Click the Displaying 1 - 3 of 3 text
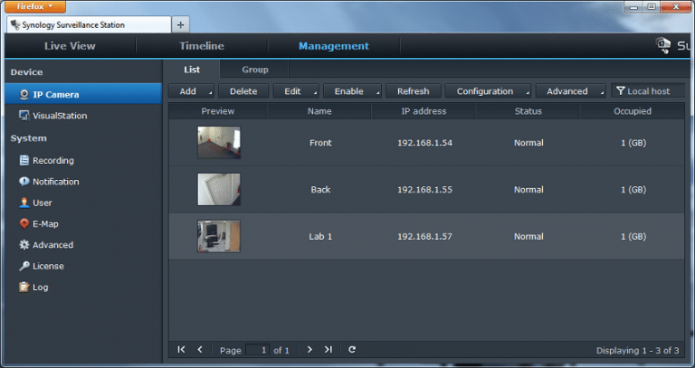The height and width of the screenshot is (368, 695). (x=637, y=350)
